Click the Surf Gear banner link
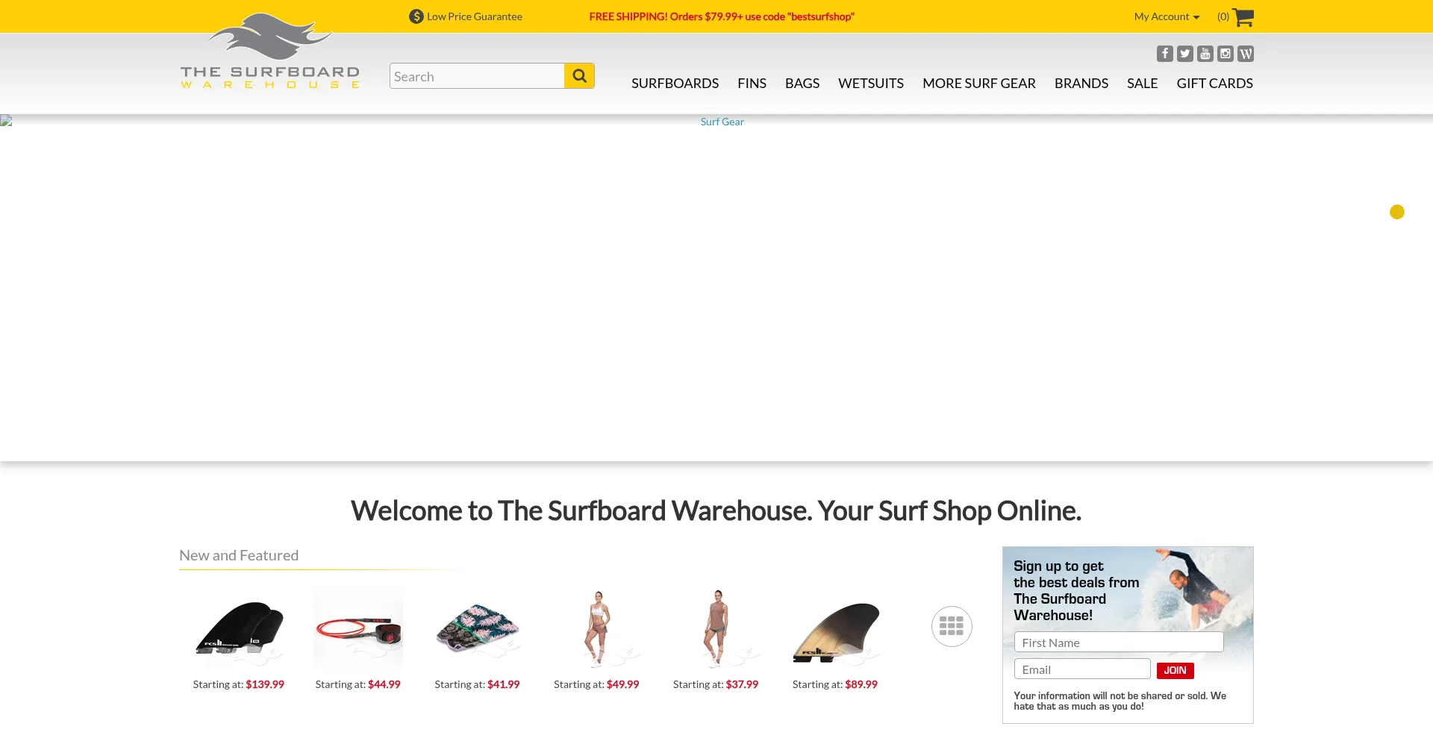 click(x=722, y=122)
